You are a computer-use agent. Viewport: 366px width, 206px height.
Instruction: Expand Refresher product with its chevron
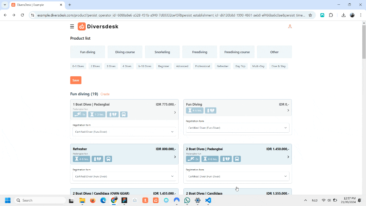click(x=175, y=157)
